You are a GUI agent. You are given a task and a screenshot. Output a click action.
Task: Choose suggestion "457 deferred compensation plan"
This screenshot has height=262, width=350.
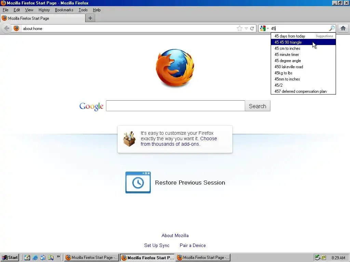pos(303,91)
